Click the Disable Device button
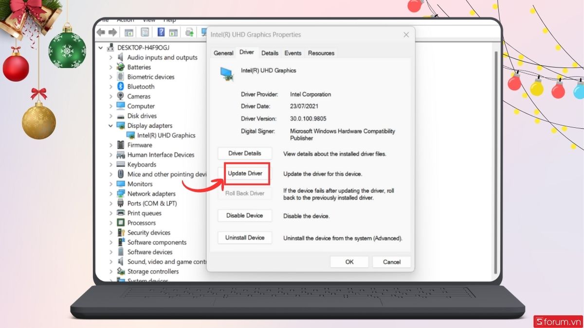This screenshot has width=584, height=328. click(244, 215)
